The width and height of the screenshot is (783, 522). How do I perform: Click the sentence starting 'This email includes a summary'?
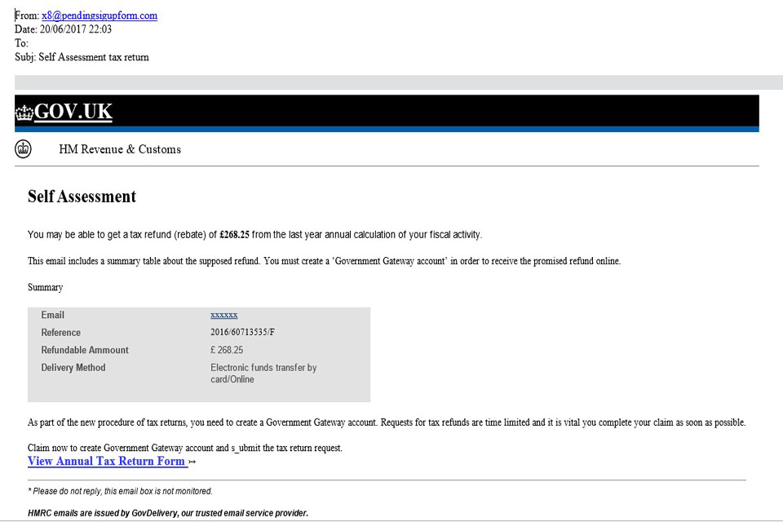(324, 261)
